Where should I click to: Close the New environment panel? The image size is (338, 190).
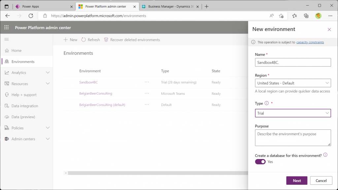(x=329, y=29)
